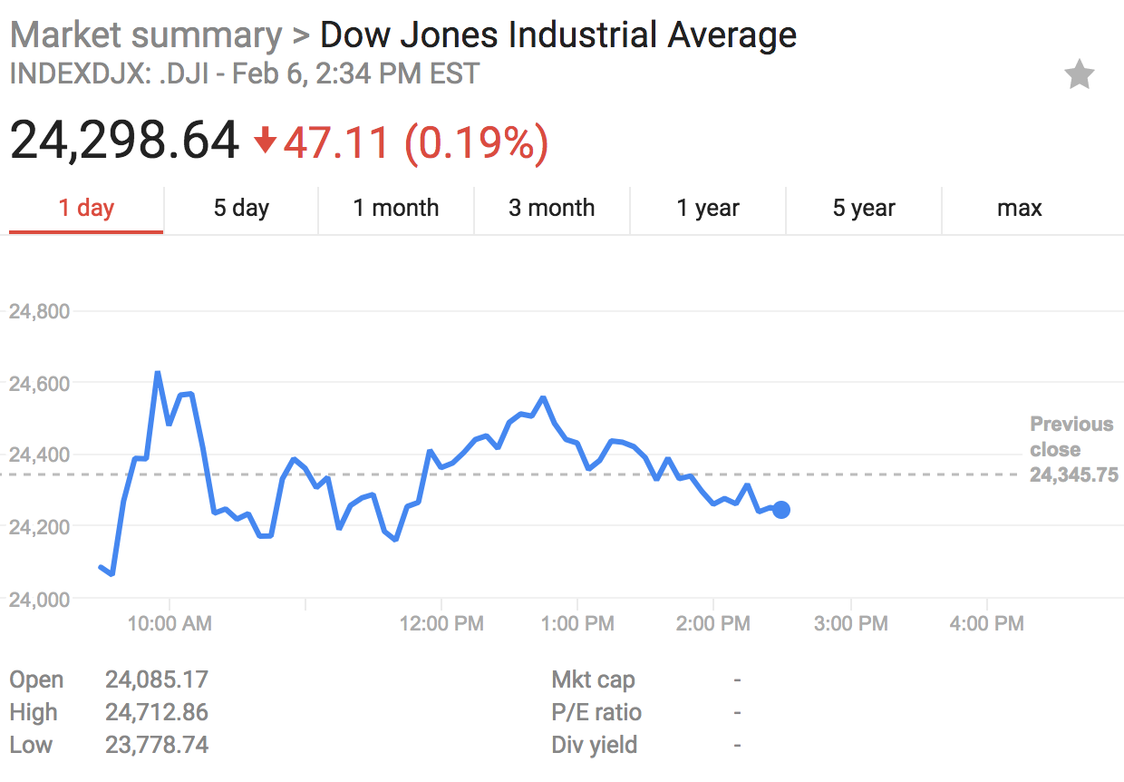
Task: Open the max range tab
Action: (x=1020, y=209)
